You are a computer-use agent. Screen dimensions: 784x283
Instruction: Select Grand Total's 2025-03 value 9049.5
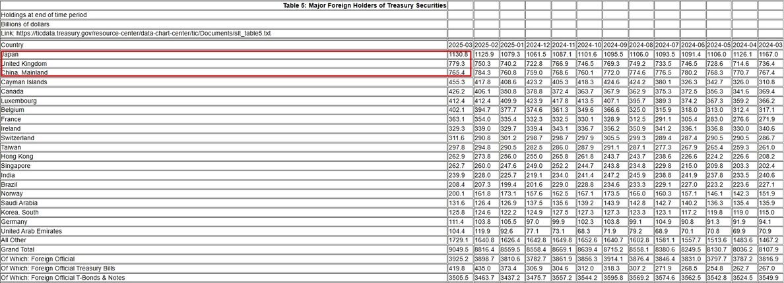(x=460, y=249)
